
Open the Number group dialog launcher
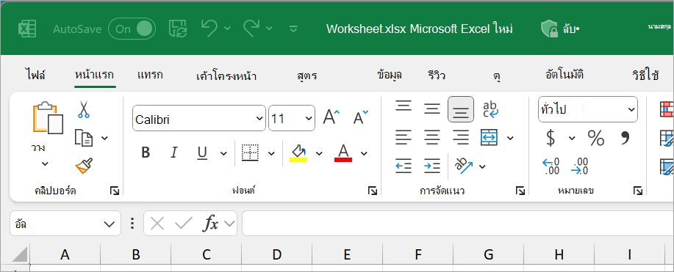pos(637,191)
